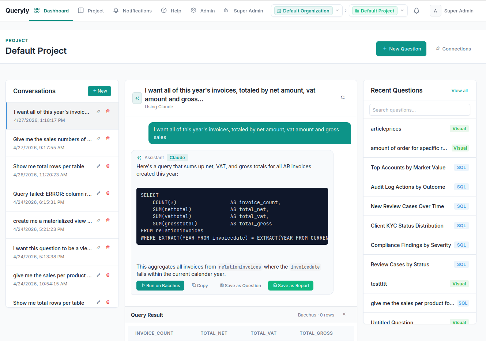Click the INVOICE_COUNT column header
This screenshot has height=341, width=486.
pyautogui.click(x=154, y=333)
